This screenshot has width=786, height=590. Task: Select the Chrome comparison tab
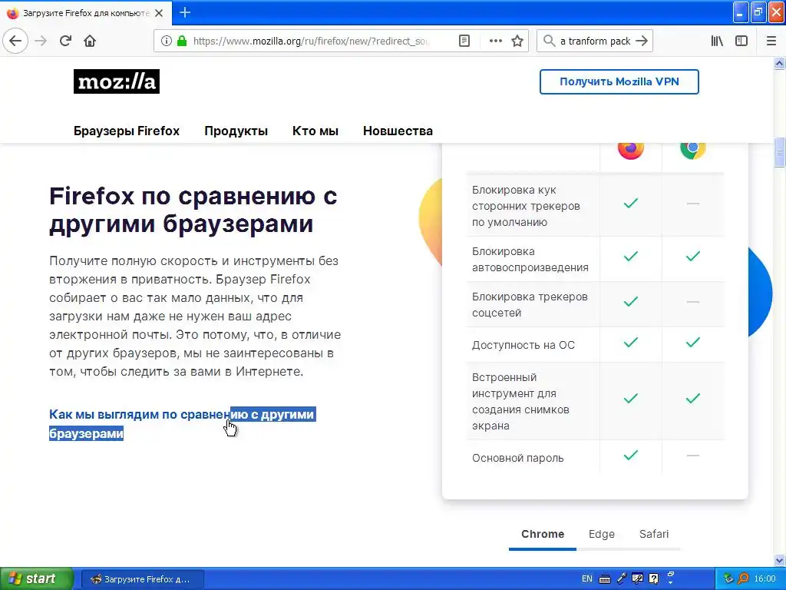click(x=543, y=535)
